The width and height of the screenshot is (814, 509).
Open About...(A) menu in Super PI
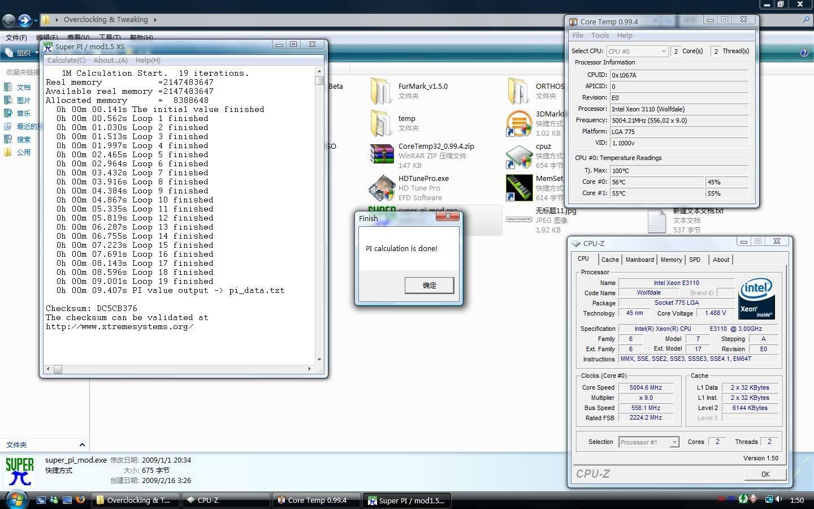110,60
